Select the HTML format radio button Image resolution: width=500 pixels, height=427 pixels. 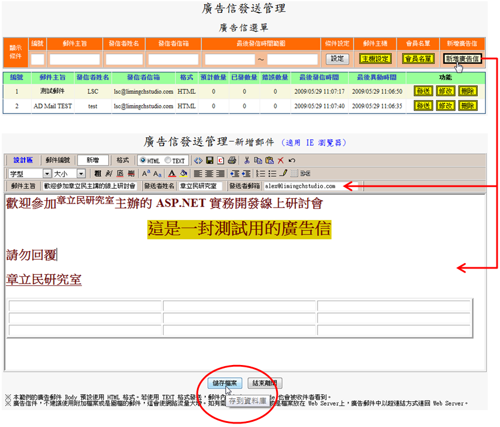coord(143,160)
